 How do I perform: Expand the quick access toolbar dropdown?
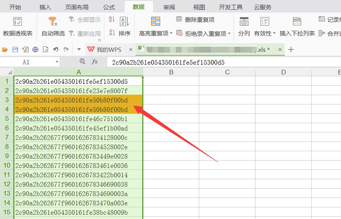[79, 50]
